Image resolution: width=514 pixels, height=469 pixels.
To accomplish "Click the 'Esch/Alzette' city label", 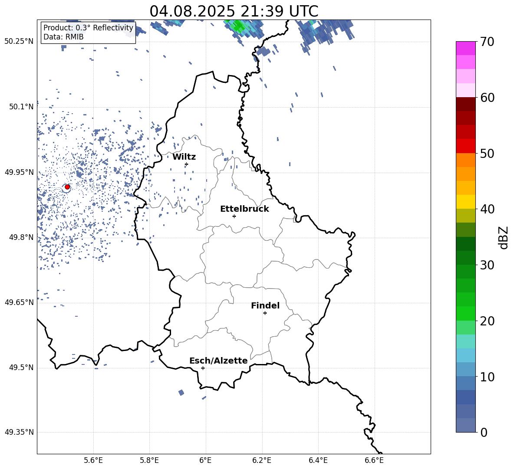I will 218,361.
